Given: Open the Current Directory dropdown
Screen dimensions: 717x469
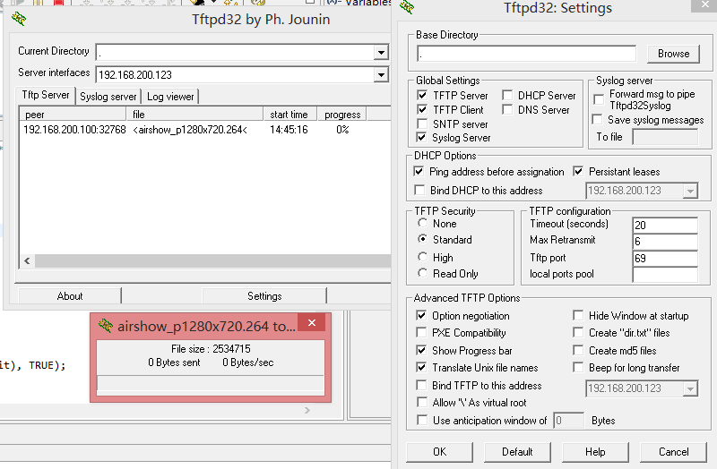Looking at the screenshot, I should 380,53.
